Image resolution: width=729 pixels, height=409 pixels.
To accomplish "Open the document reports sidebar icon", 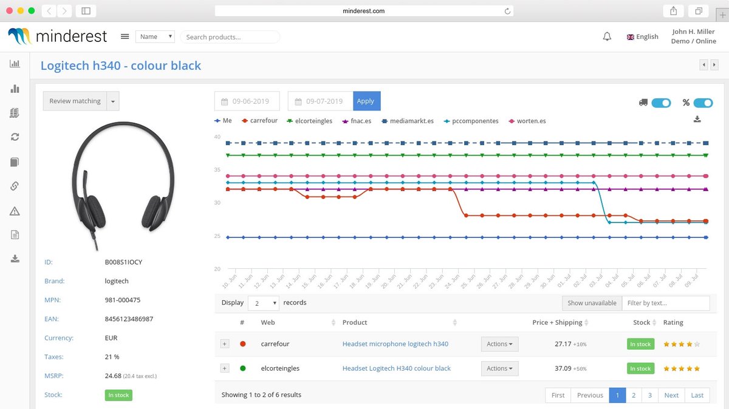I will tap(15, 235).
